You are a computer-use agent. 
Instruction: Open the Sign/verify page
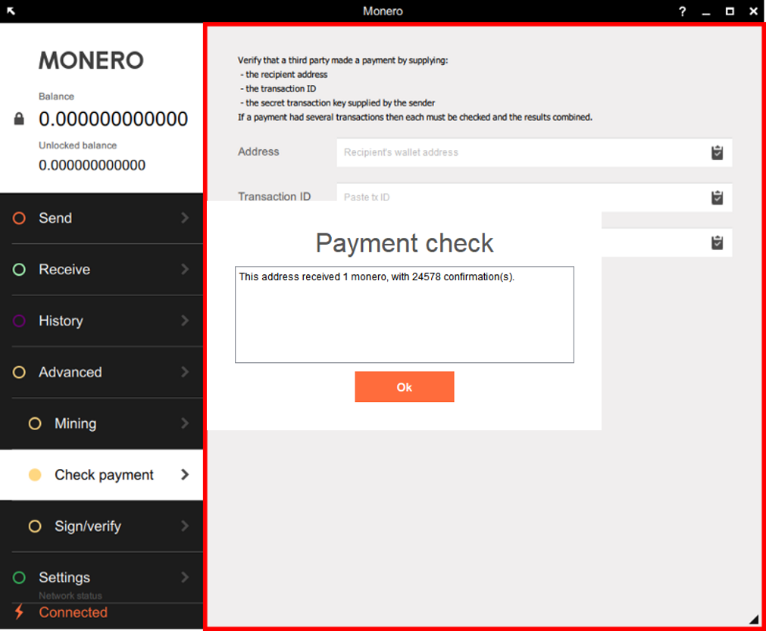click(102, 526)
